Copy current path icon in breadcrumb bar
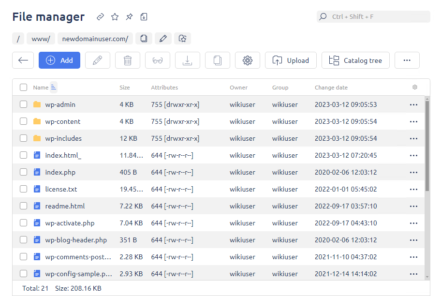 [x=144, y=39]
